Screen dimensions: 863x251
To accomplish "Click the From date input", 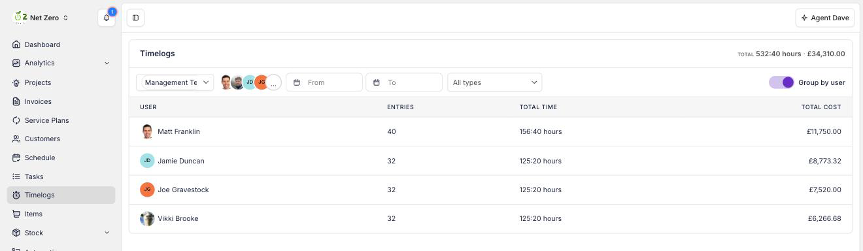I will click(324, 82).
